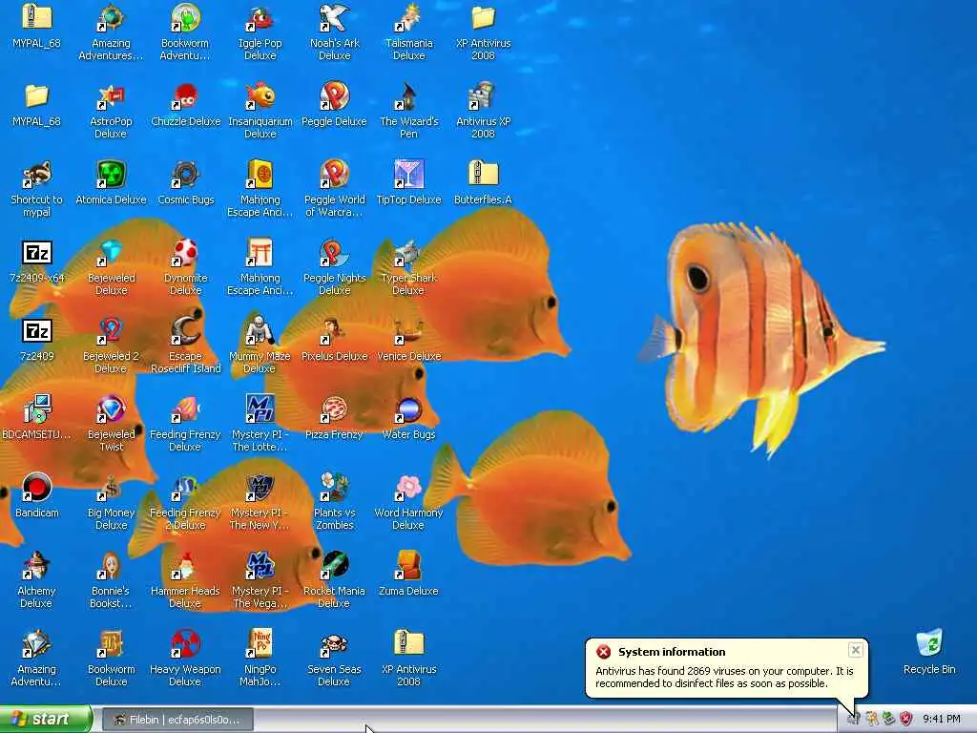
Task: Open Mystery PI The New York icon
Action: click(260, 488)
